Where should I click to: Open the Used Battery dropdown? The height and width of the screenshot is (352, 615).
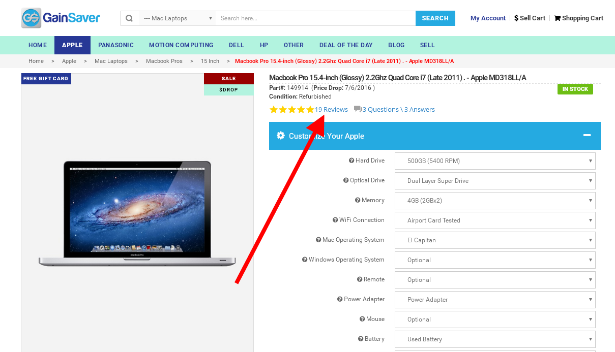tap(495, 339)
